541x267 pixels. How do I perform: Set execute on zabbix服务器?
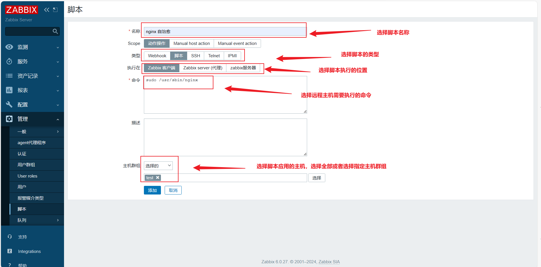[243, 68]
